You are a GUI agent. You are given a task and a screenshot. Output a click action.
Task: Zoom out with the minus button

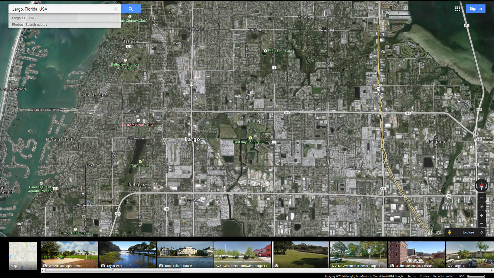click(481, 223)
